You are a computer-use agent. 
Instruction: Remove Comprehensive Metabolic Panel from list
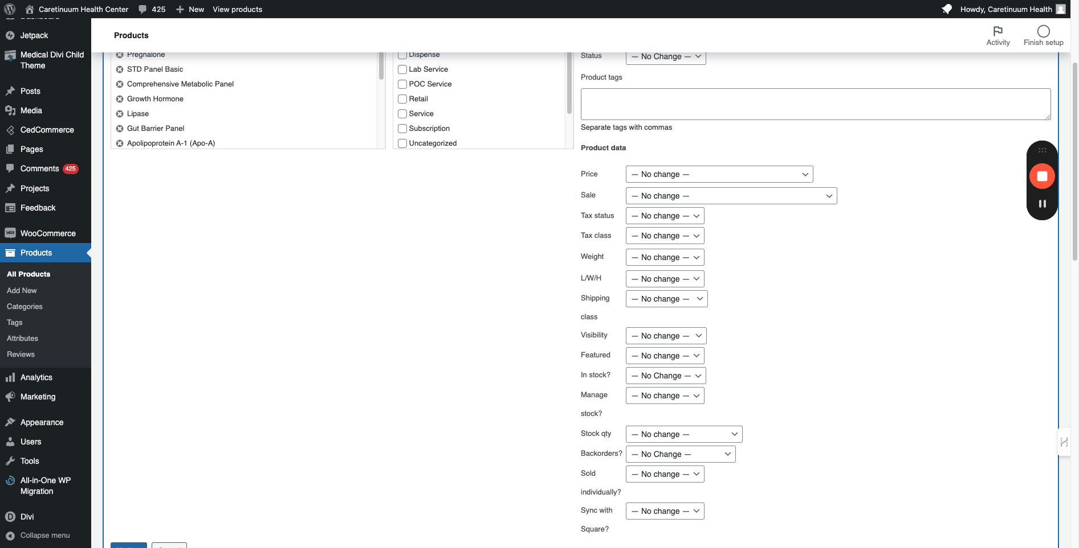(120, 84)
